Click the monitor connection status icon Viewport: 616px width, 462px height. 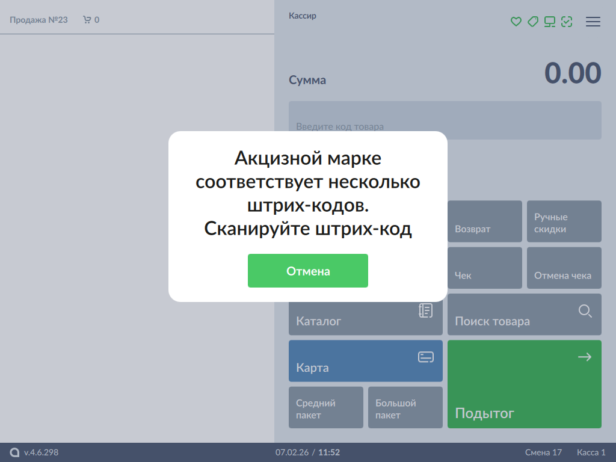coord(549,22)
